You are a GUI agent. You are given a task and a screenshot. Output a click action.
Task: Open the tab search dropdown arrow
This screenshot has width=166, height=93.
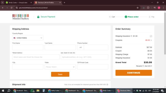(2, 3)
